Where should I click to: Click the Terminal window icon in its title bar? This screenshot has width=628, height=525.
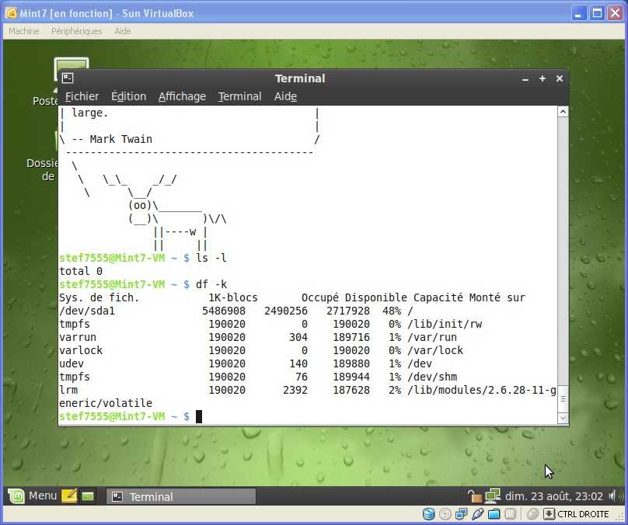click(x=68, y=78)
